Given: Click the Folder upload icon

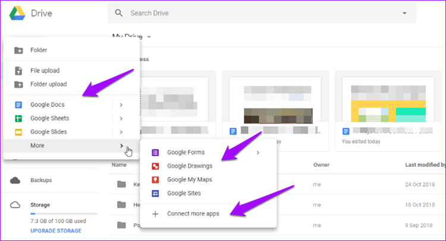Looking at the screenshot, I should pyautogui.click(x=18, y=84).
